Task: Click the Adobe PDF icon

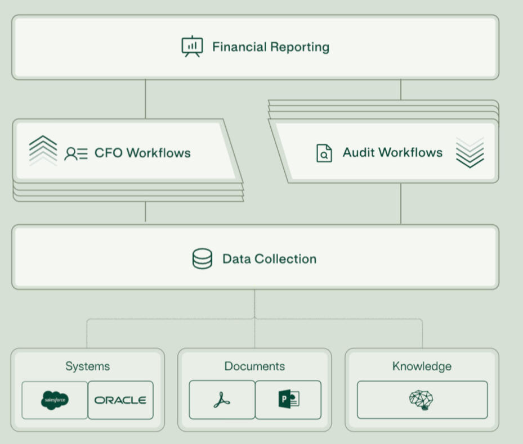Action: point(222,400)
